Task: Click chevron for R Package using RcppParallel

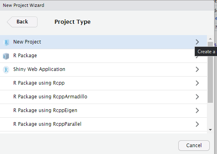Action: click(x=197, y=124)
